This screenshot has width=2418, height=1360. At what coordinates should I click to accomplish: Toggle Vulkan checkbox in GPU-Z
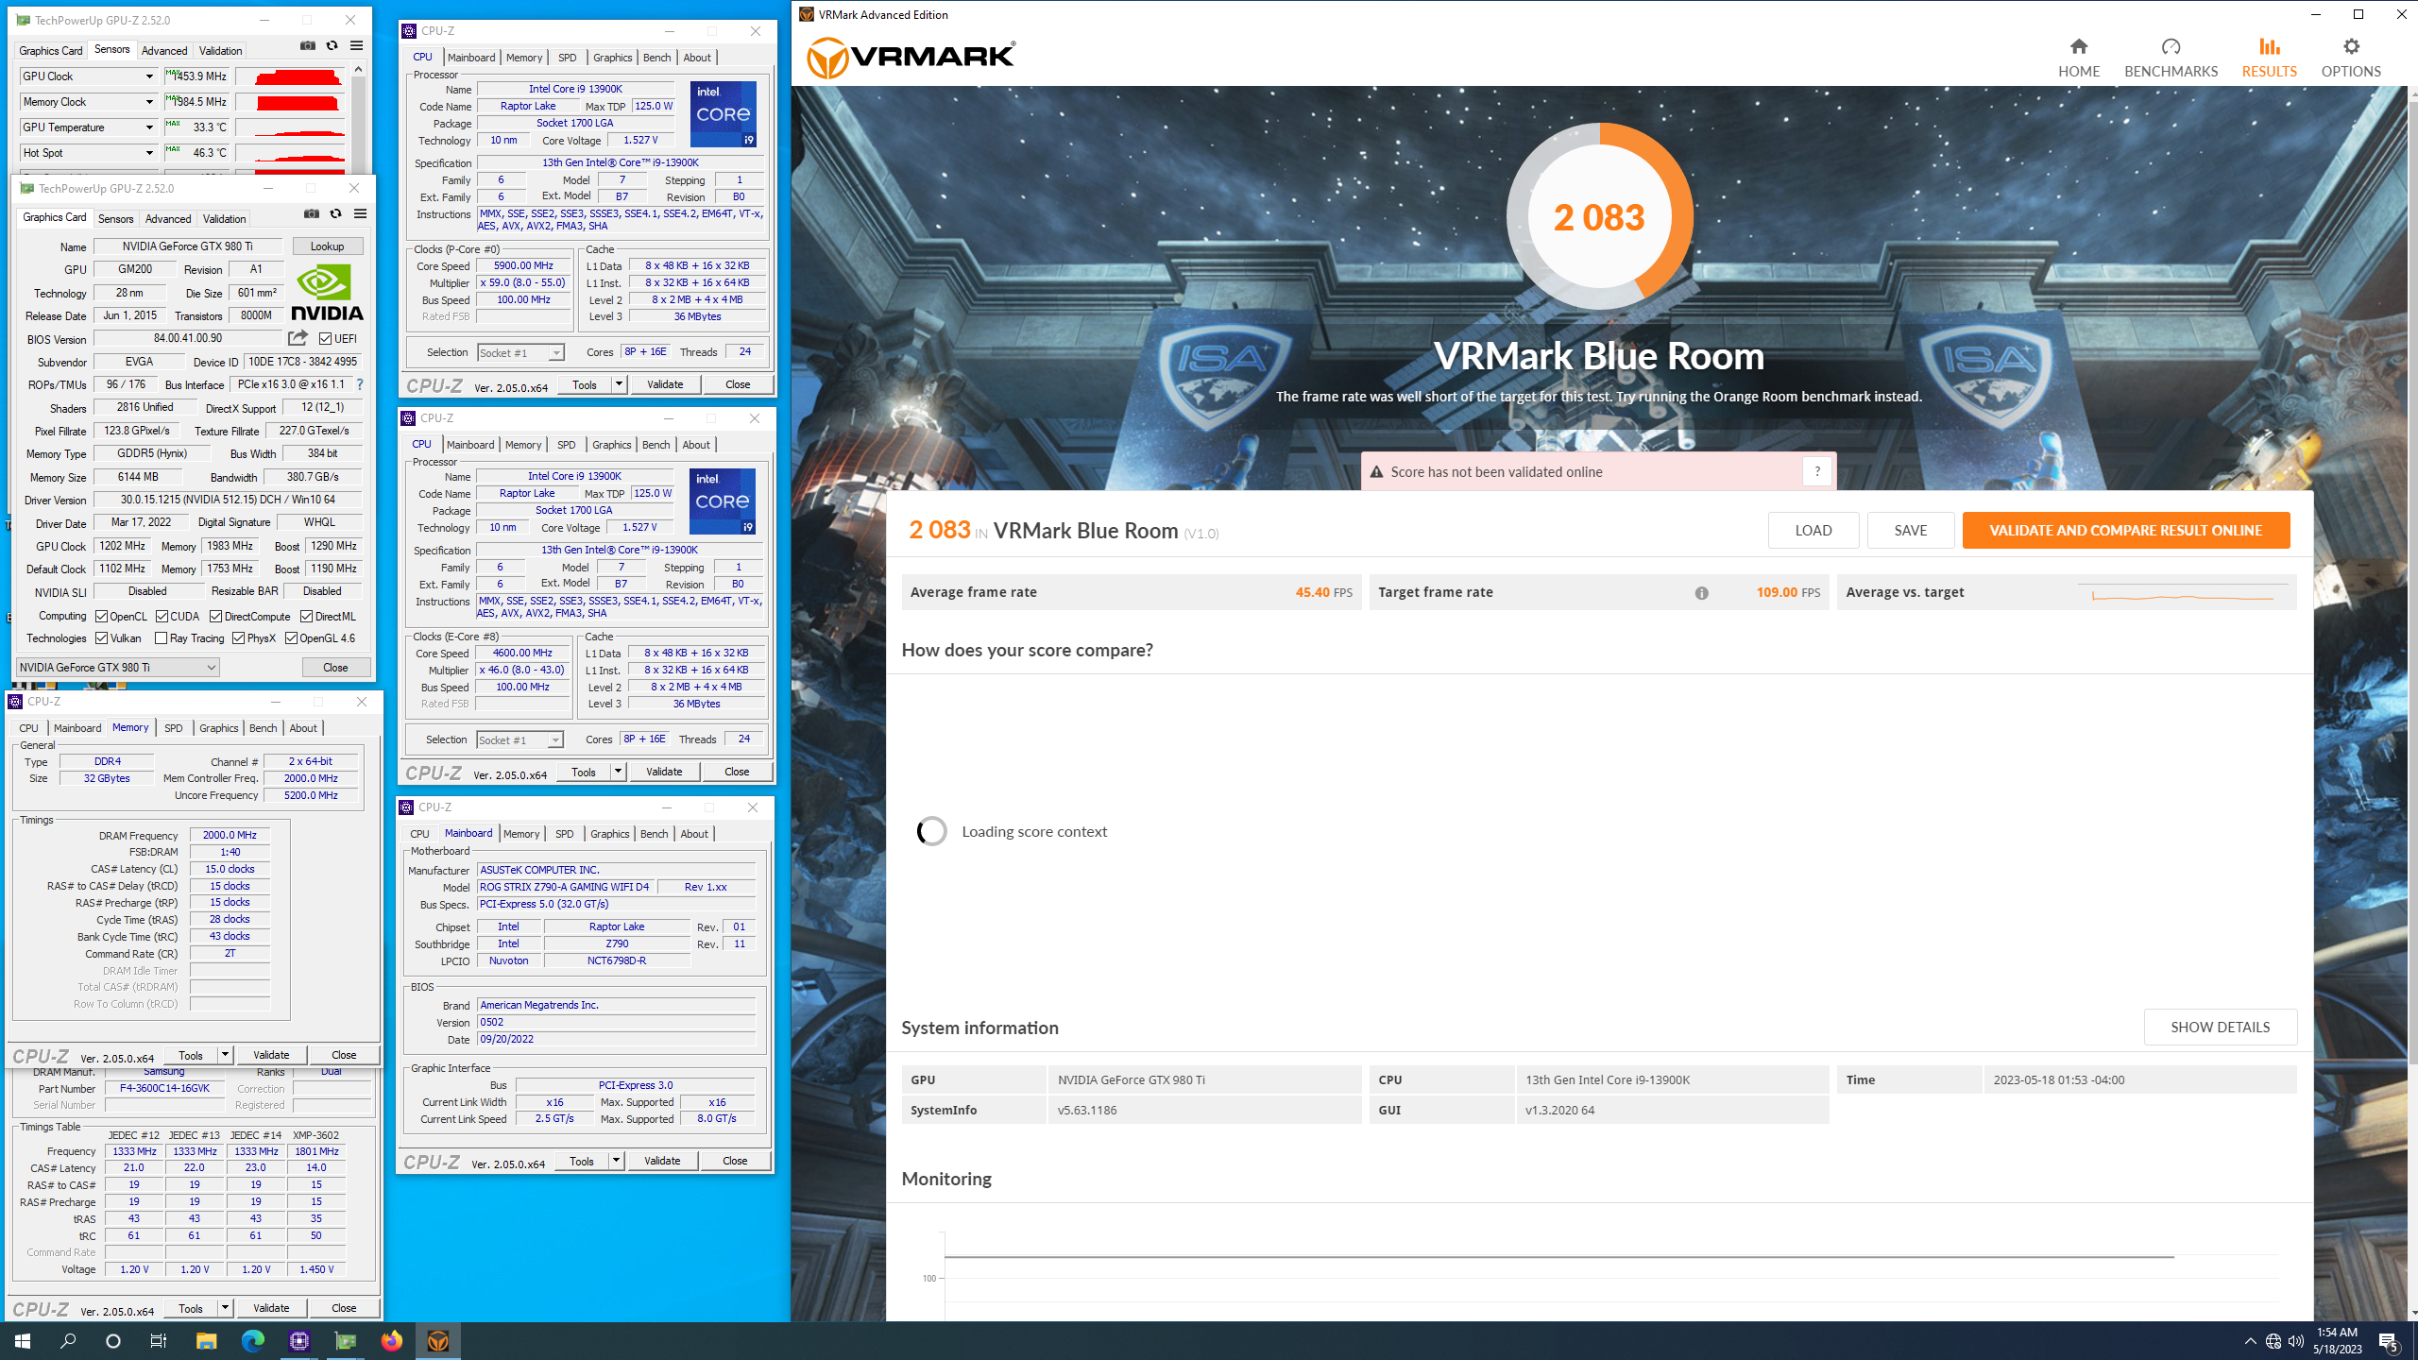[101, 638]
